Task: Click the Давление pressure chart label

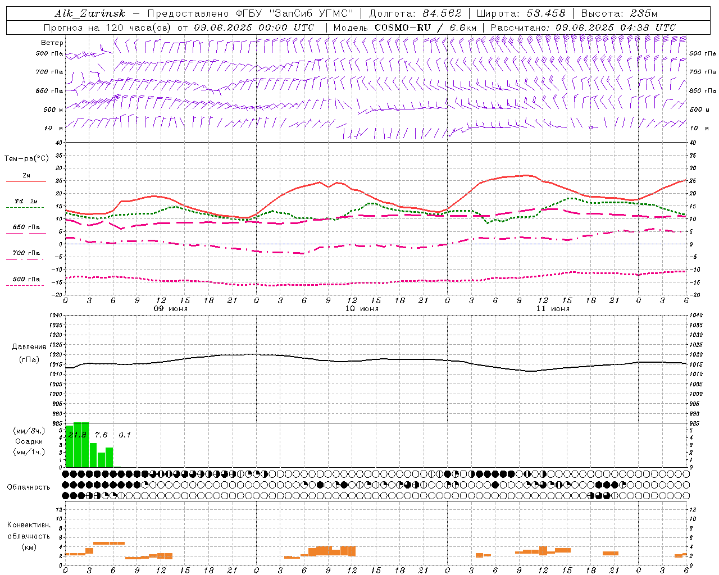Action: [x=29, y=347]
